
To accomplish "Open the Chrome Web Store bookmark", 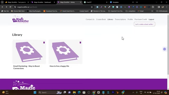I will coord(18,11).
